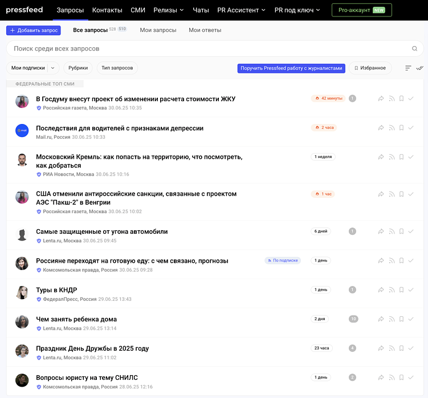The height and width of the screenshot is (398, 428).
Task: Open the Pro-аккаунт button
Action: click(361, 10)
